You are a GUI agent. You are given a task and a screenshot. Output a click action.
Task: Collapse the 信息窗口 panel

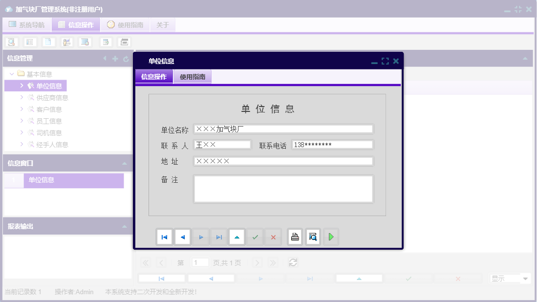(125, 163)
